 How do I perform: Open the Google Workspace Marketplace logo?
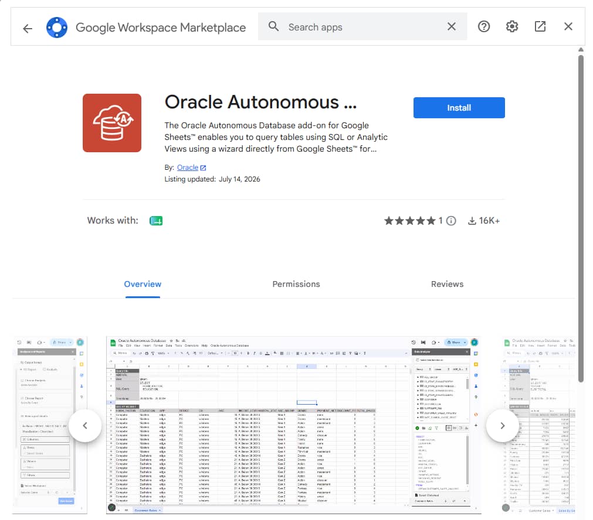coord(57,28)
